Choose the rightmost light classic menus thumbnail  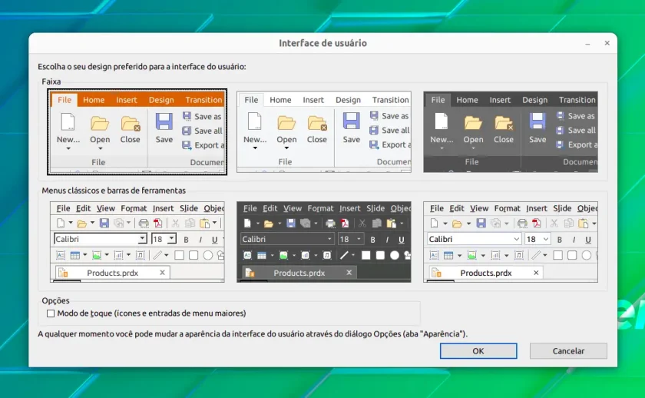[x=511, y=242]
